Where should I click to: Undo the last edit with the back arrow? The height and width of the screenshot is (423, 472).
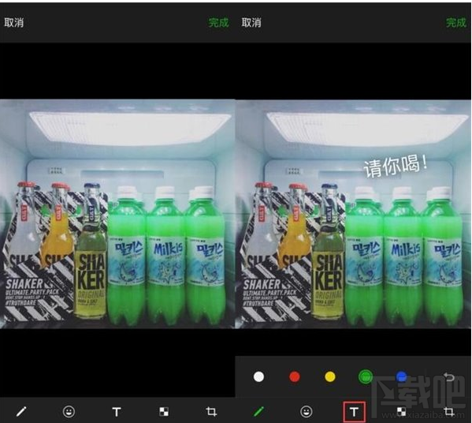[x=449, y=376]
